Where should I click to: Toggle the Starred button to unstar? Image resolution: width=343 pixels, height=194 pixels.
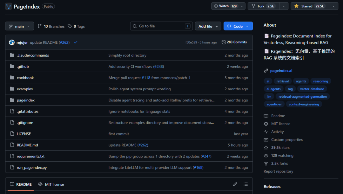coord(310,6)
